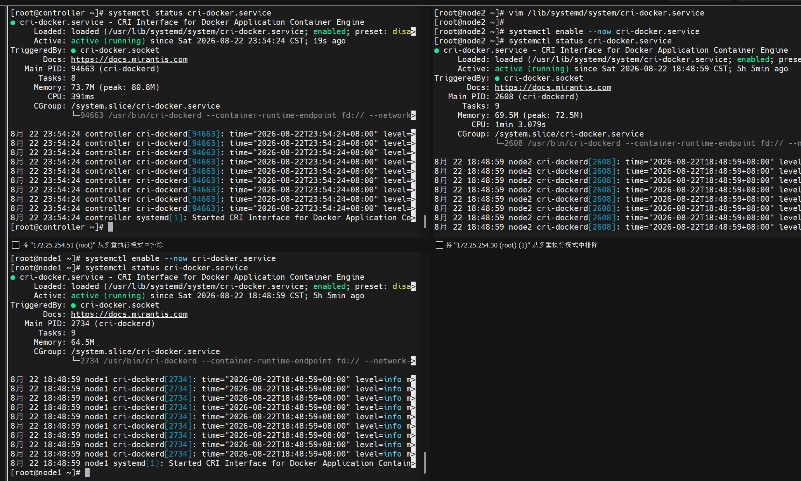Screen dimensions: 801x481
Task: Click the controller pane scrollbar thumb
Action: pyautogui.click(x=425, y=221)
